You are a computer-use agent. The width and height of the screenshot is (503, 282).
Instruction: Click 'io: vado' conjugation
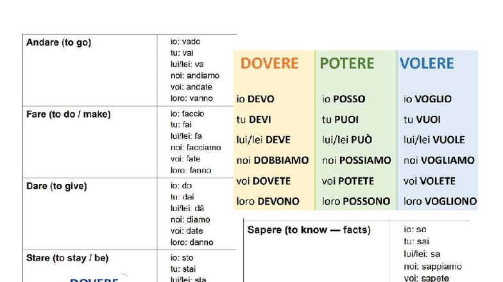(185, 42)
